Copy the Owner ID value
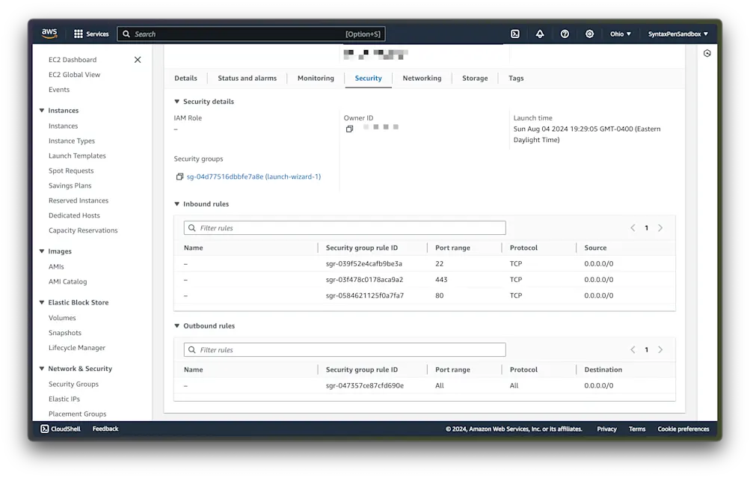This screenshot has height=478, width=750. [350, 129]
